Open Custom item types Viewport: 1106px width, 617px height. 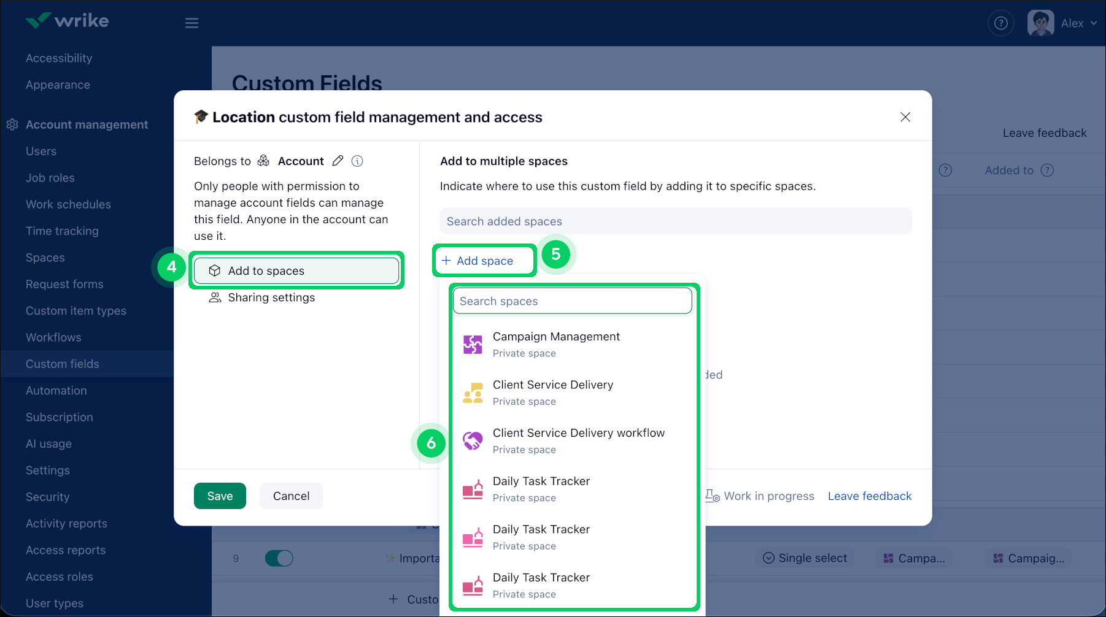(x=76, y=311)
